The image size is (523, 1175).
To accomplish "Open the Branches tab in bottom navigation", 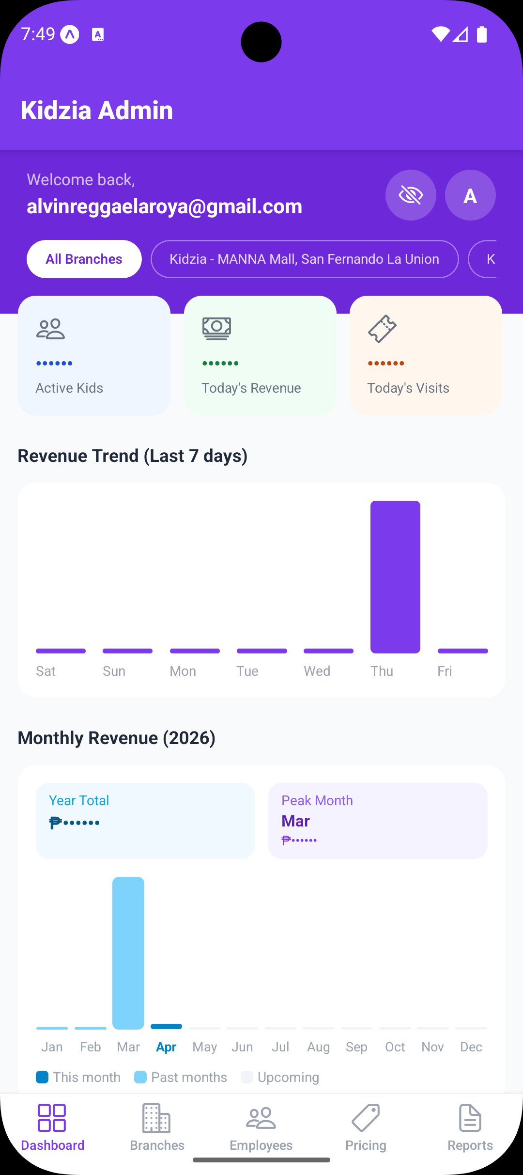I will tap(157, 1128).
